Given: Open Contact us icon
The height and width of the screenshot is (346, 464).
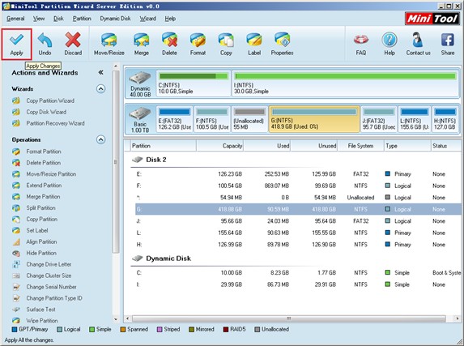Looking at the screenshot, I should (x=418, y=44).
